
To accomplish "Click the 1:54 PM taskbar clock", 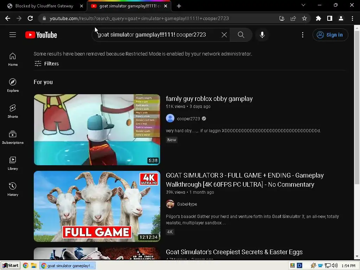I will 348,266.
